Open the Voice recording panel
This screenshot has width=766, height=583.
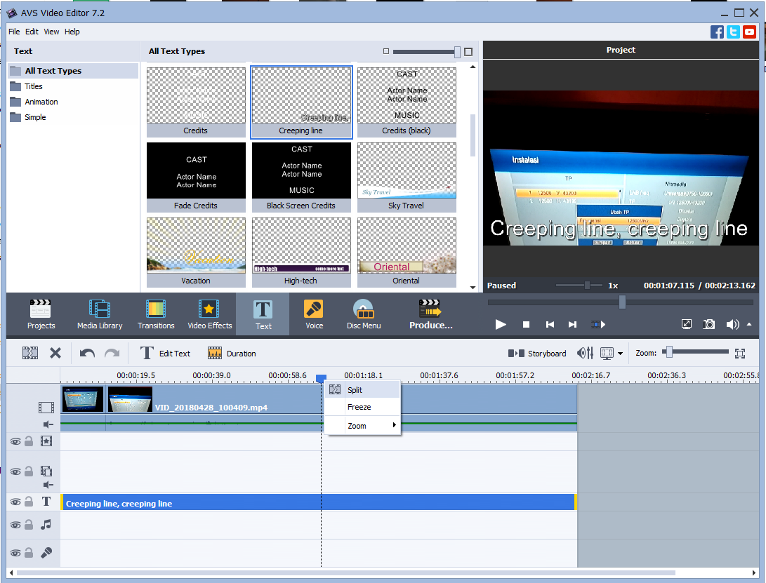click(313, 314)
